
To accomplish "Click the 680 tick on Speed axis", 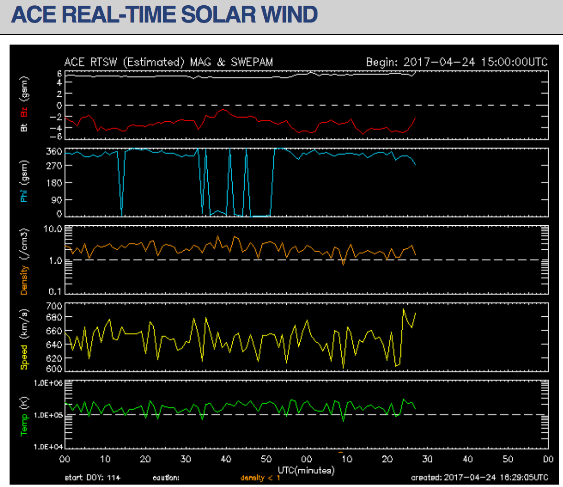I will (x=54, y=317).
